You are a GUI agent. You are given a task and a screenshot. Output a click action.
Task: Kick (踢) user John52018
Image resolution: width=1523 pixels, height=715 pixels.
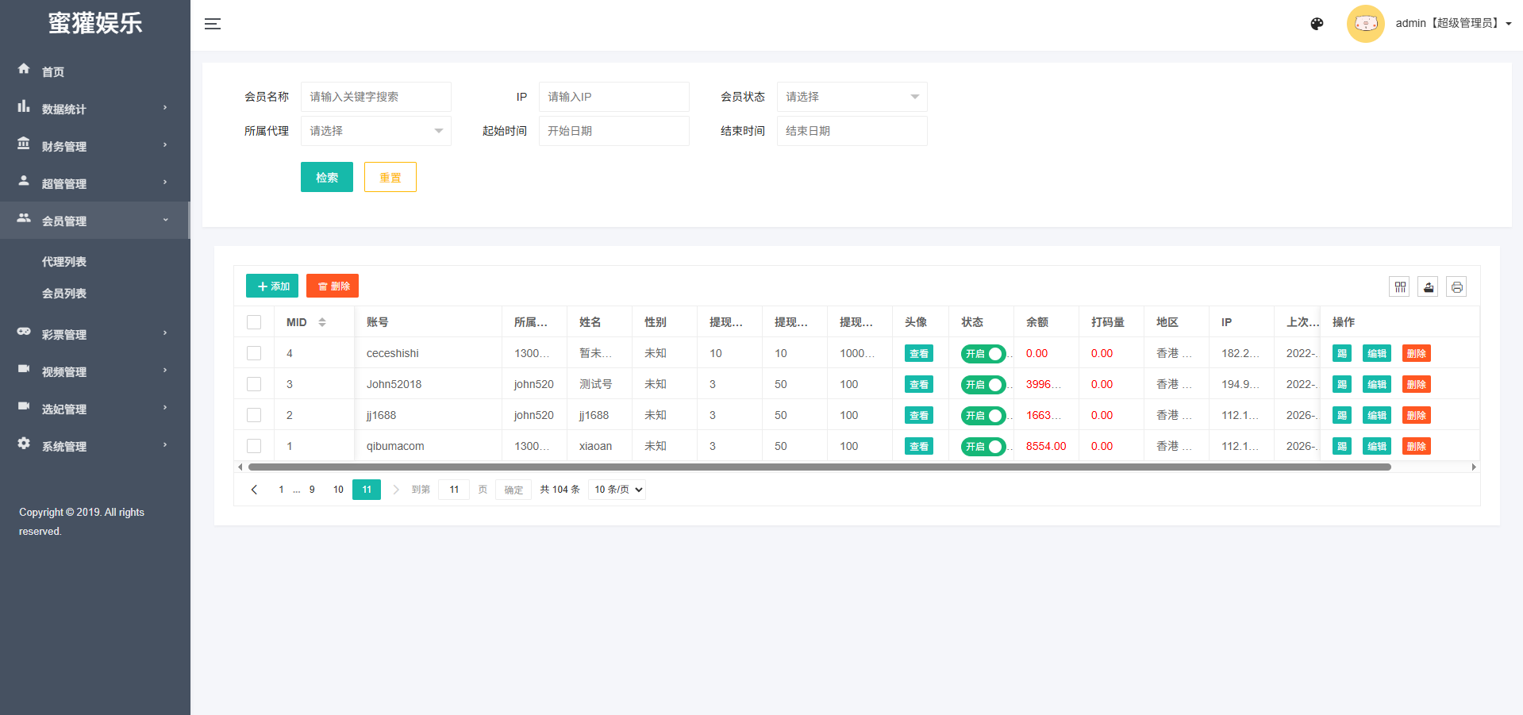point(1342,384)
